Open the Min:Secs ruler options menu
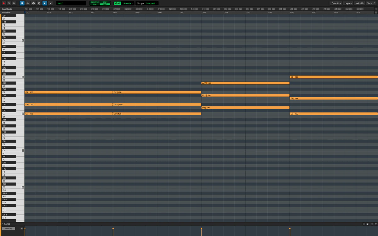Viewport: 378px width, 236px height. (x=376, y=12)
